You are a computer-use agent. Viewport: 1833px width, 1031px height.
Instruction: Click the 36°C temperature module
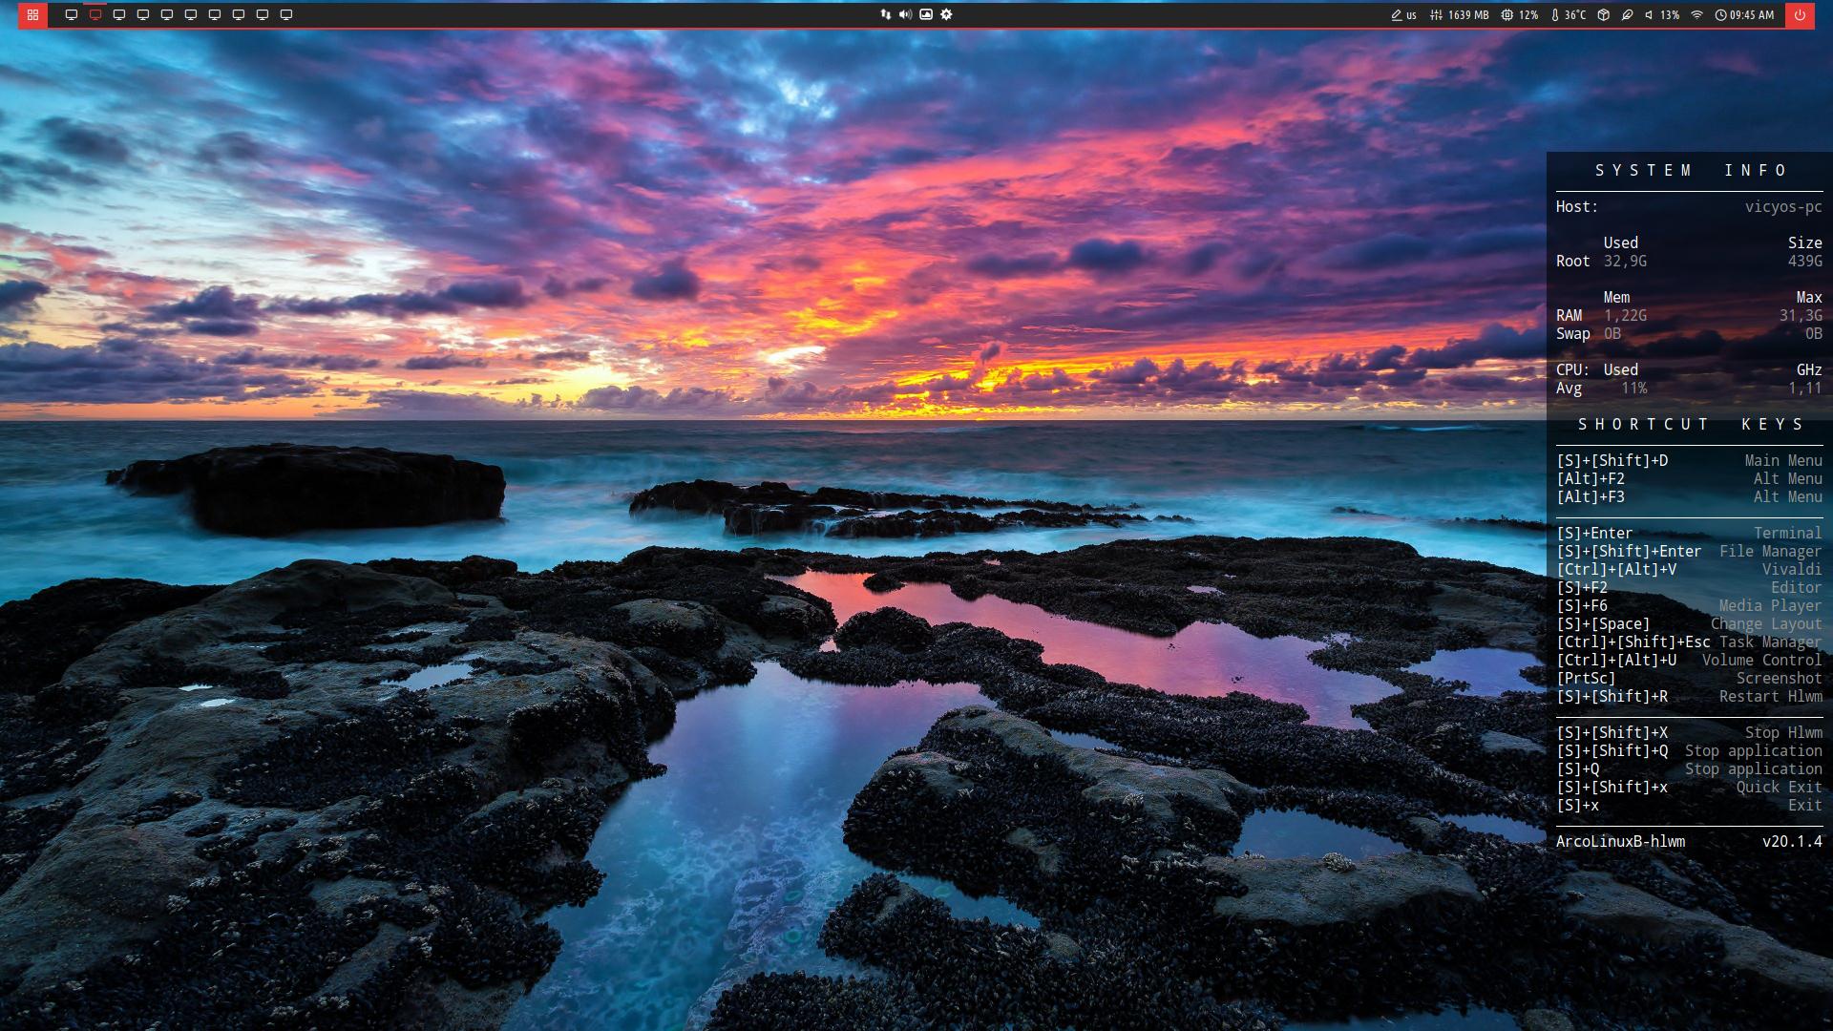pyautogui.click(x=1569, y=15)
